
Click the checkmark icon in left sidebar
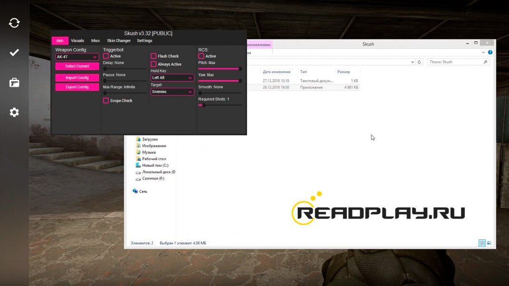pyautogui.click(x=14, y=53)
